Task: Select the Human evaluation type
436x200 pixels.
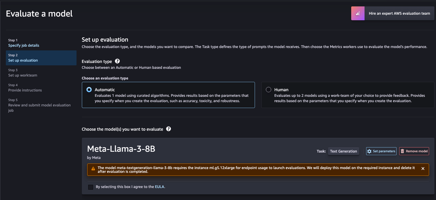Action: tap(269, 90)
